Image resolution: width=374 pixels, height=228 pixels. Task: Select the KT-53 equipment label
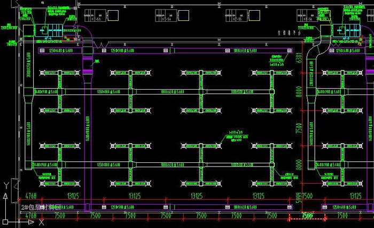[96, 19]
